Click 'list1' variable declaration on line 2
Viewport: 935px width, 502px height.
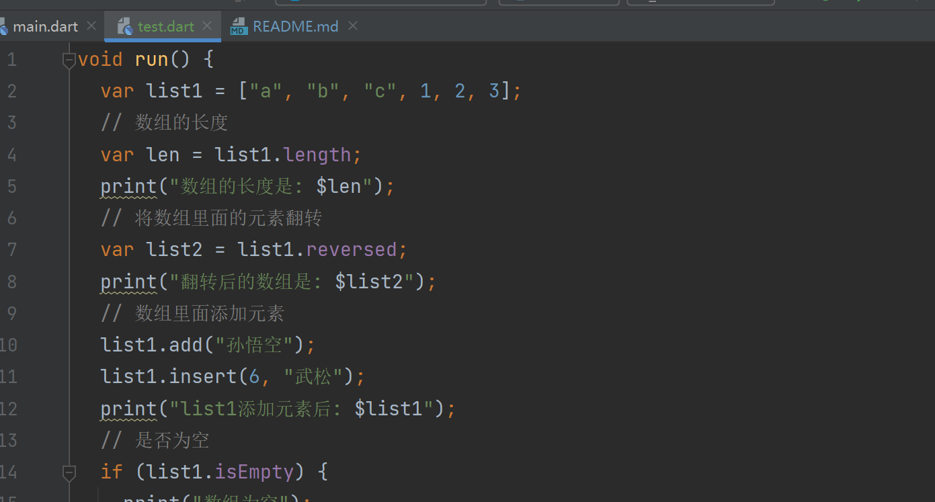pos(174,91)
